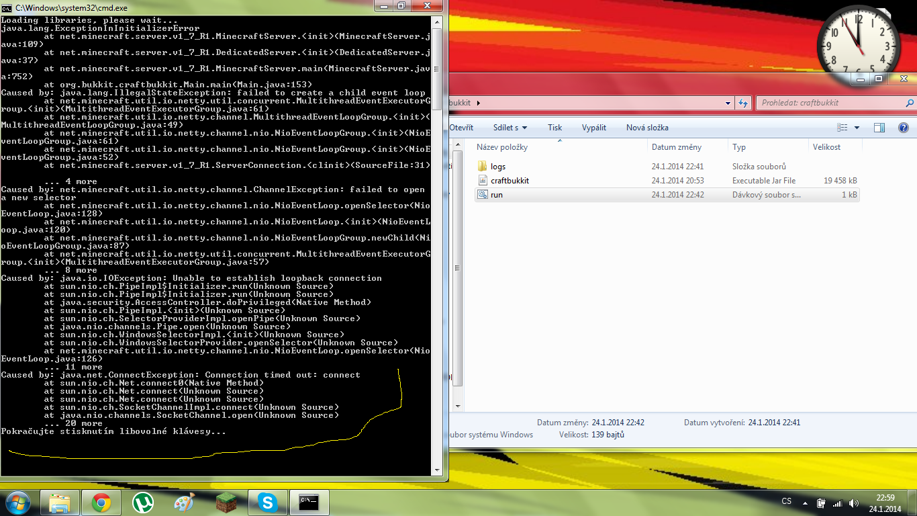The width and height of the screenshot is (917, 516).
Task: Click the magnifier icon in the search box
Action: 910,103
